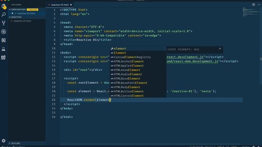Image resolution: width=262 pixels, height=147 pixels.
Task: Open the Manage settings gear
Action: pyautogui.click(x=4, y=140)
